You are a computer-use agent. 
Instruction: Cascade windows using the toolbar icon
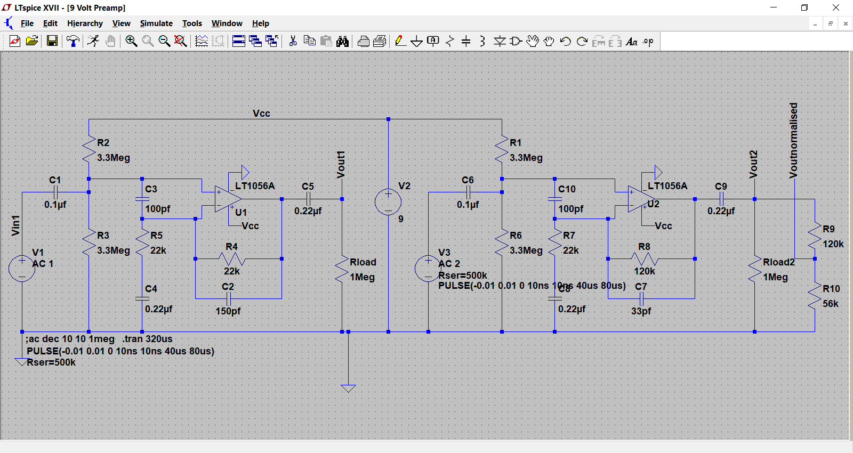click(x=255, y=41)
